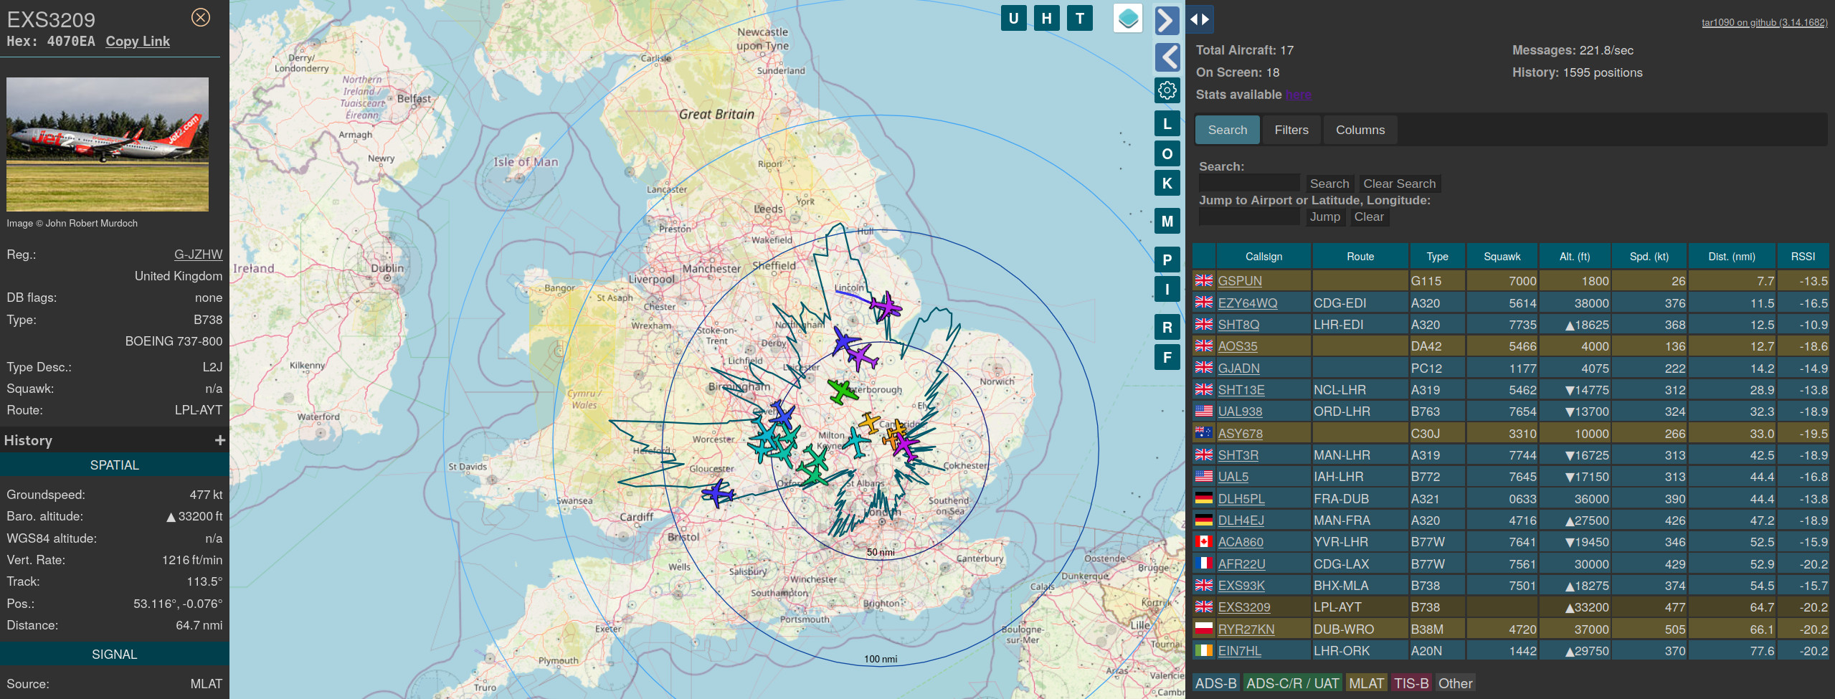Image resolution: width=1835 pixels, height=699 pixels.
Task: Click the R map option button
Action: click(x=1167, y=328)
